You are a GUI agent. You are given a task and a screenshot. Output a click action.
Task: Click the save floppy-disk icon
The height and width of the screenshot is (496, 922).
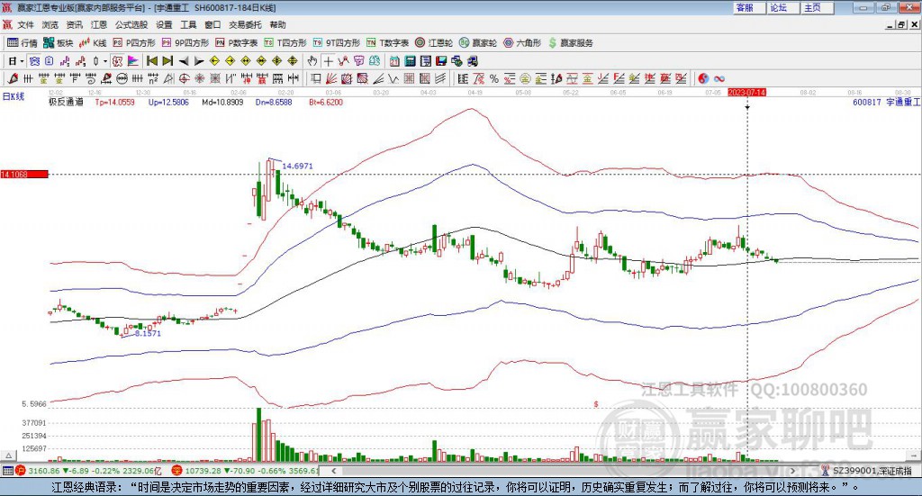[441, 61]
